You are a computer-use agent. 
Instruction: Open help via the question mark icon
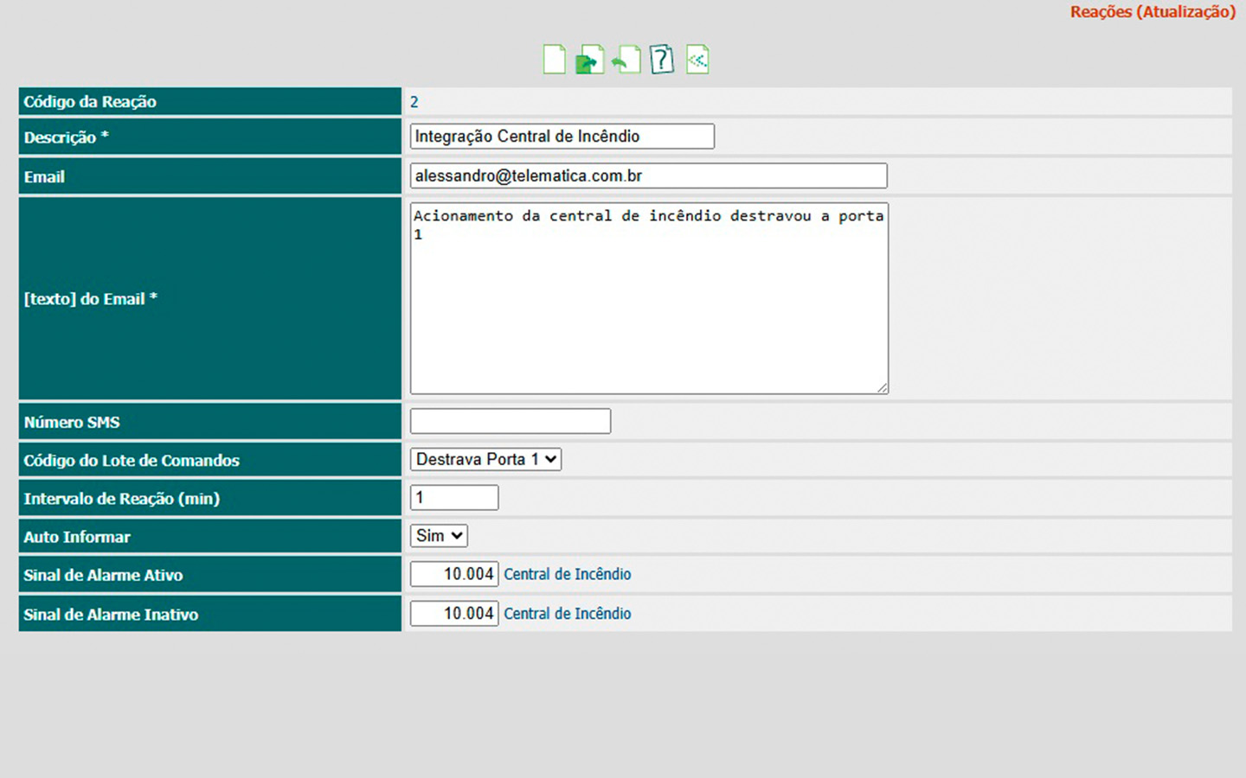tap(662, 60)
